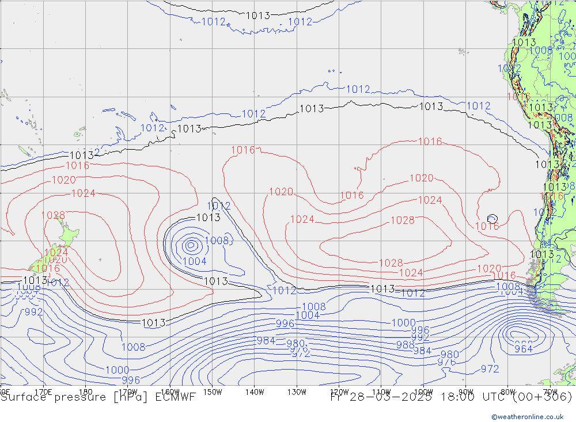Click the 1004 label under the small low
The image size is (576, 422).
[x=194, y=261]
